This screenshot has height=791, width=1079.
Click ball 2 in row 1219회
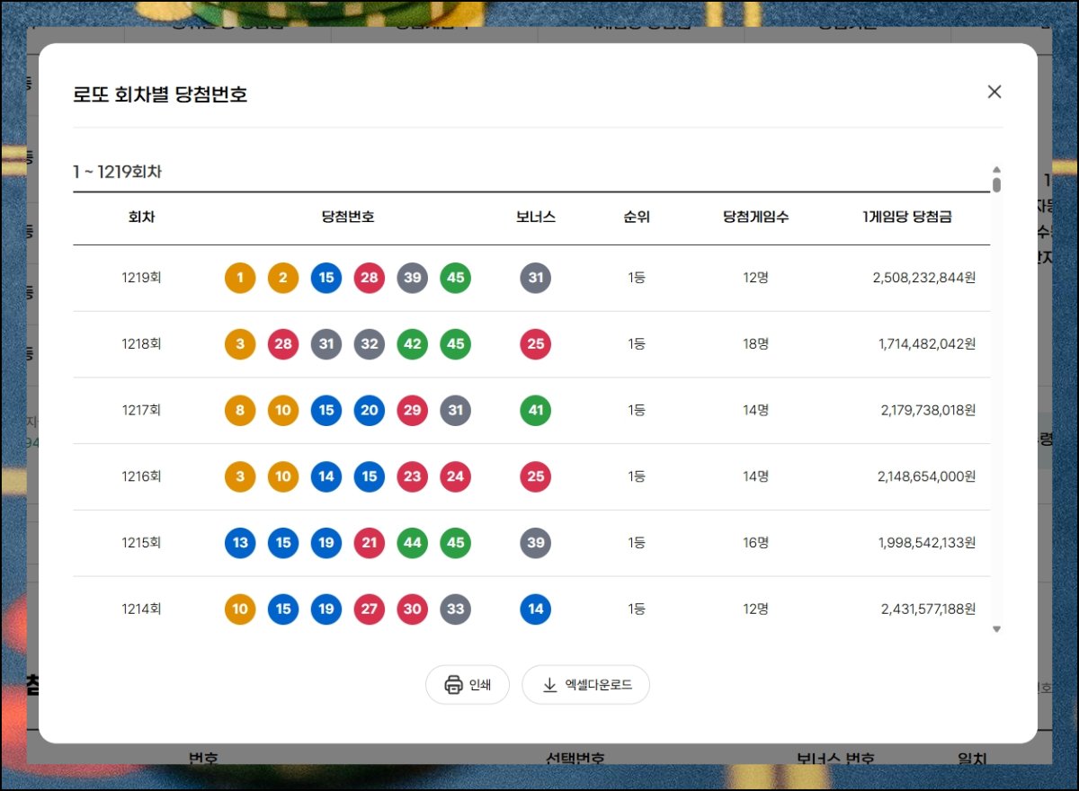point(283,278)
